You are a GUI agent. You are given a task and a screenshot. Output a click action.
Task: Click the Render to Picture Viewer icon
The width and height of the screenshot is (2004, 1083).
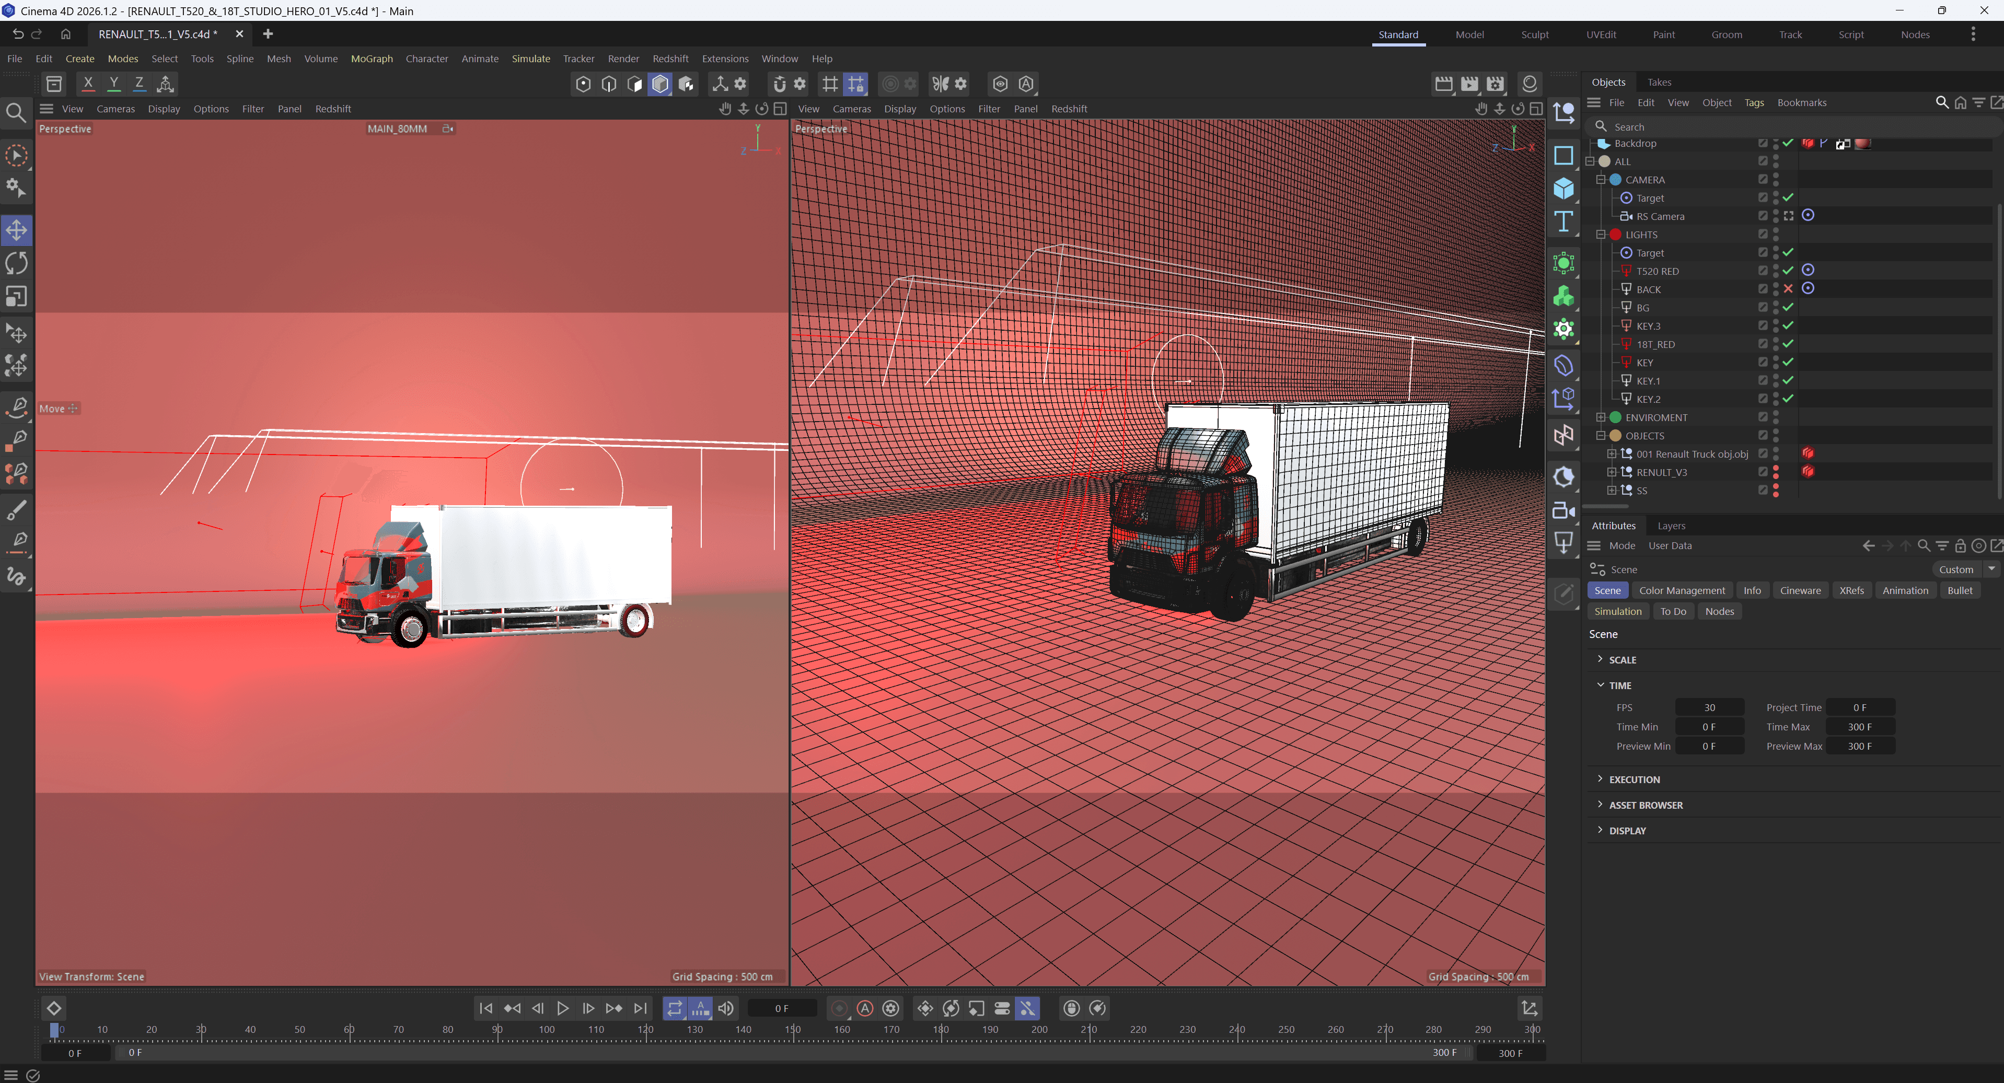(1469, 83)
